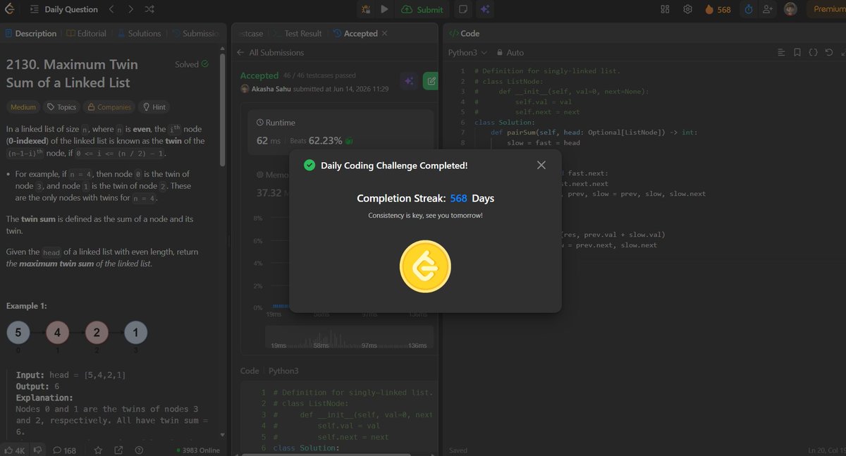Screen dimensions: 846x456
Task: Switch to the Editorial tab
Action: [87, 33]
